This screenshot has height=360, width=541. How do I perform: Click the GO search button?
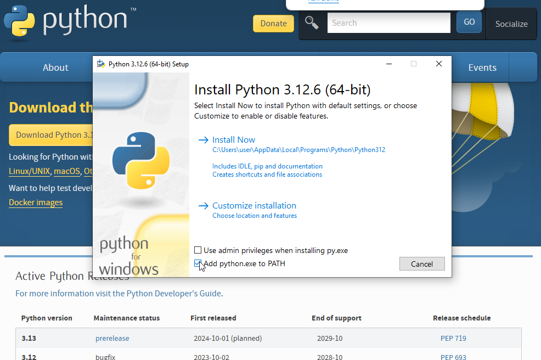click(469, 22)
